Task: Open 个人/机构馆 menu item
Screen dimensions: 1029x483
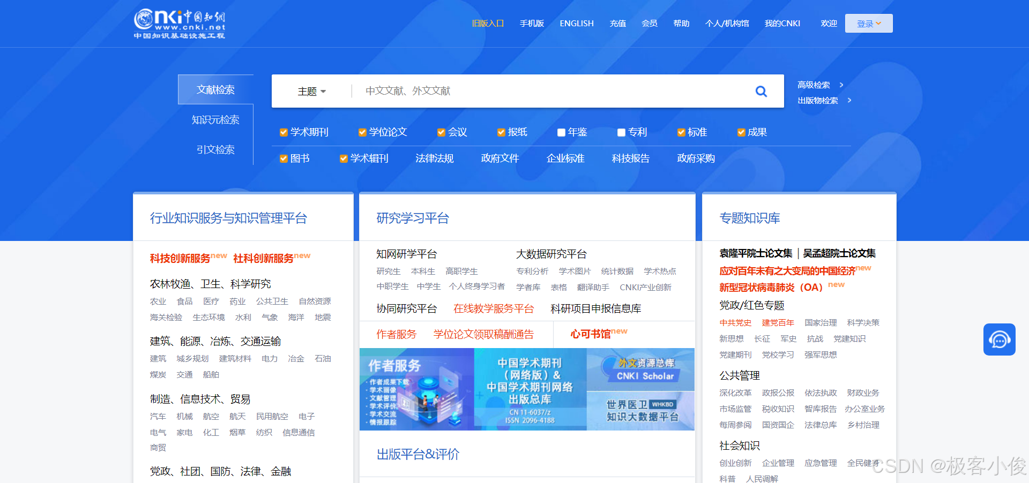Action: (727, 24)
